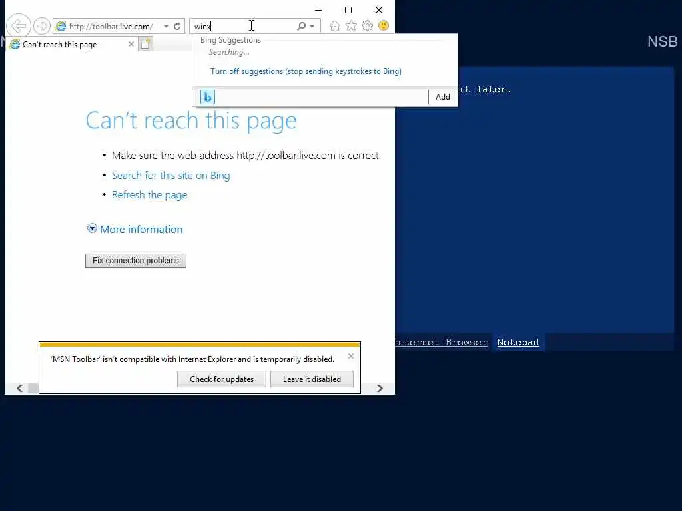This screenshot has height=511, width=682.
Task: Open a new tab button
Action: 146,44
